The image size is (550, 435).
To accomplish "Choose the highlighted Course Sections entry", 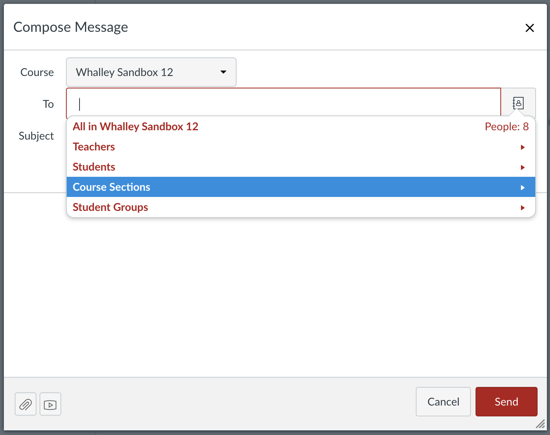I will pos(111,187).
